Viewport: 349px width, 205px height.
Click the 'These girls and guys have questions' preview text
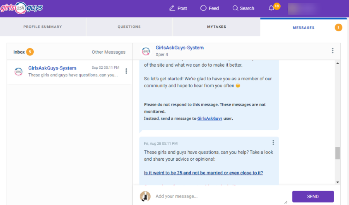(x=73, y=75)
